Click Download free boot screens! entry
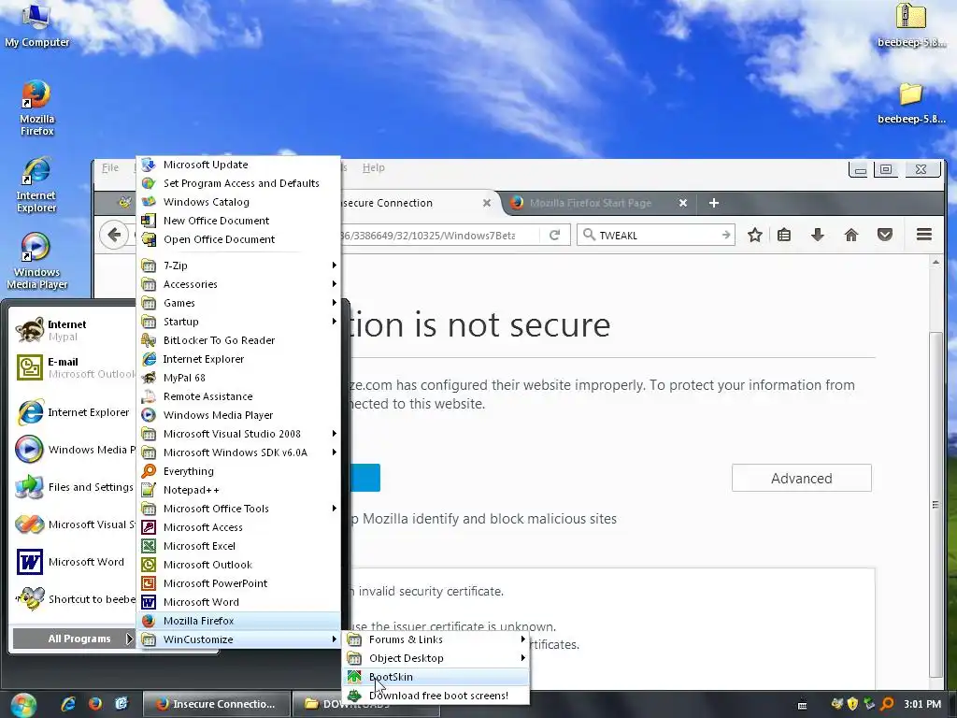The image size is (957, 718). click(437, 696)
